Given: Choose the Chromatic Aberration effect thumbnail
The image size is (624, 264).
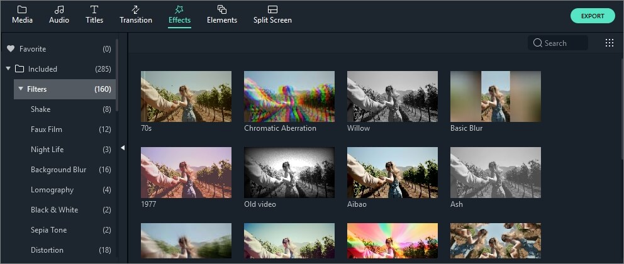Looking at the screenshot, I should click(289, 96).
